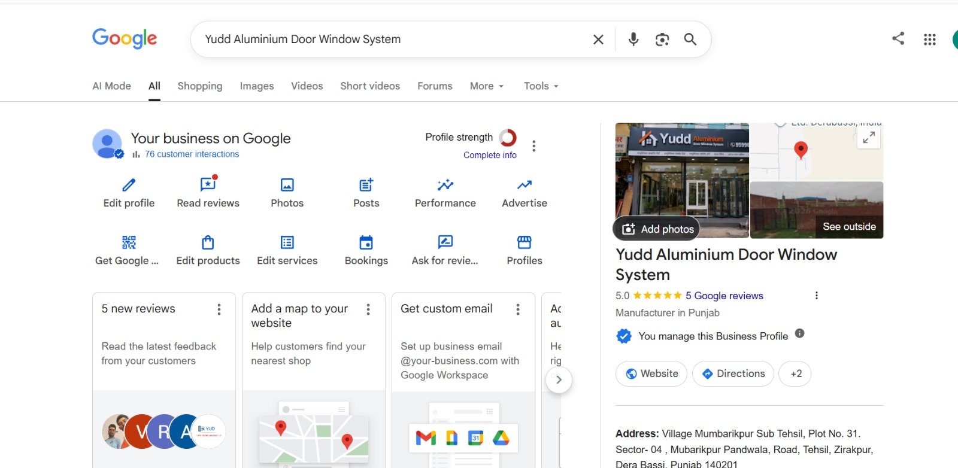Open Ask for reviews icon
The image size is (958, 468).
coord(445,242)
